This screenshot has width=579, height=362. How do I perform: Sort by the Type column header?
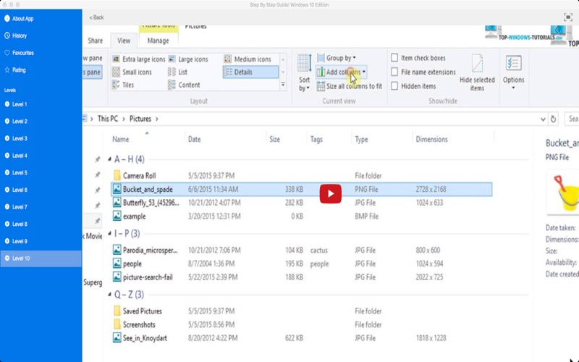[361, 139]
